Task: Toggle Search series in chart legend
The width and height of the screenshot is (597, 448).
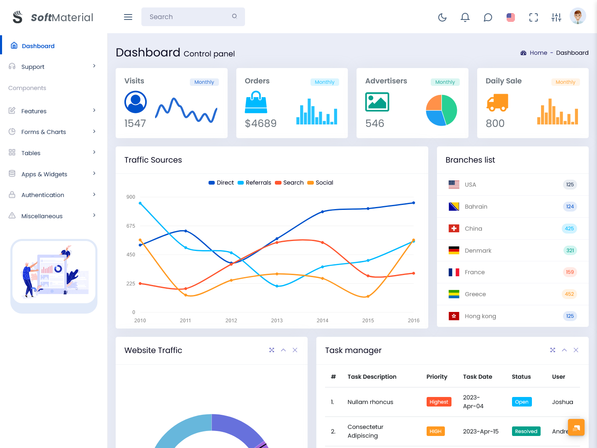Action: [x=289, y=183]
